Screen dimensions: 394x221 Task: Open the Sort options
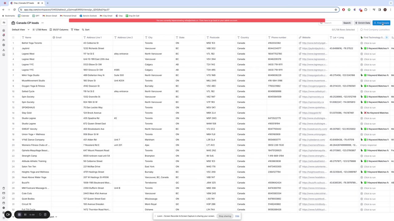86,29
